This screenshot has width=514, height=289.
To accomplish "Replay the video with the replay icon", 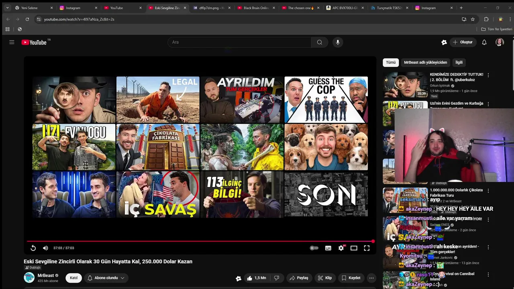I will click(33, 248).
